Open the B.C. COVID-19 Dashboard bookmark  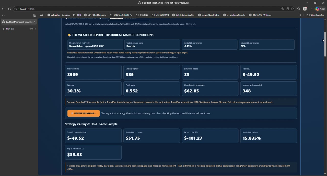[x=260, y=15]
